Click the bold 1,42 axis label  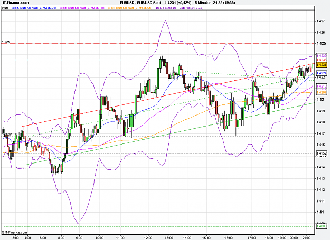(320, 99)
